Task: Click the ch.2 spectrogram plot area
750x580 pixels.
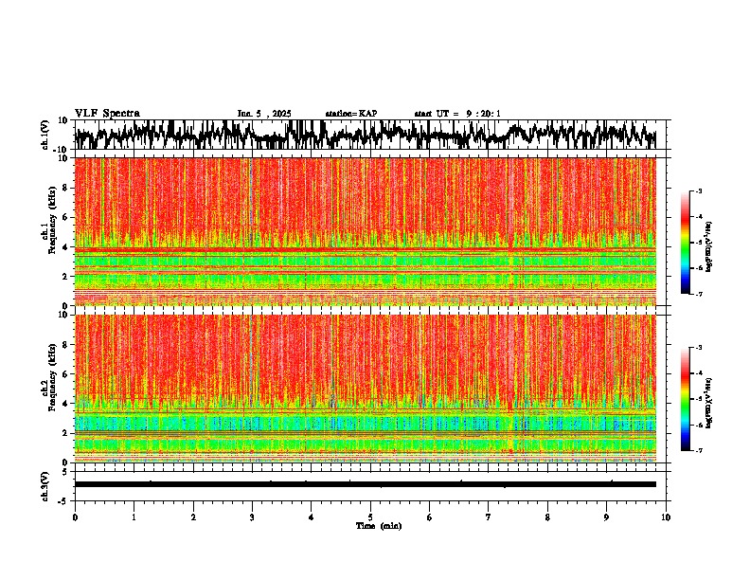Action: pyautogui.click(x=366, y=389)
